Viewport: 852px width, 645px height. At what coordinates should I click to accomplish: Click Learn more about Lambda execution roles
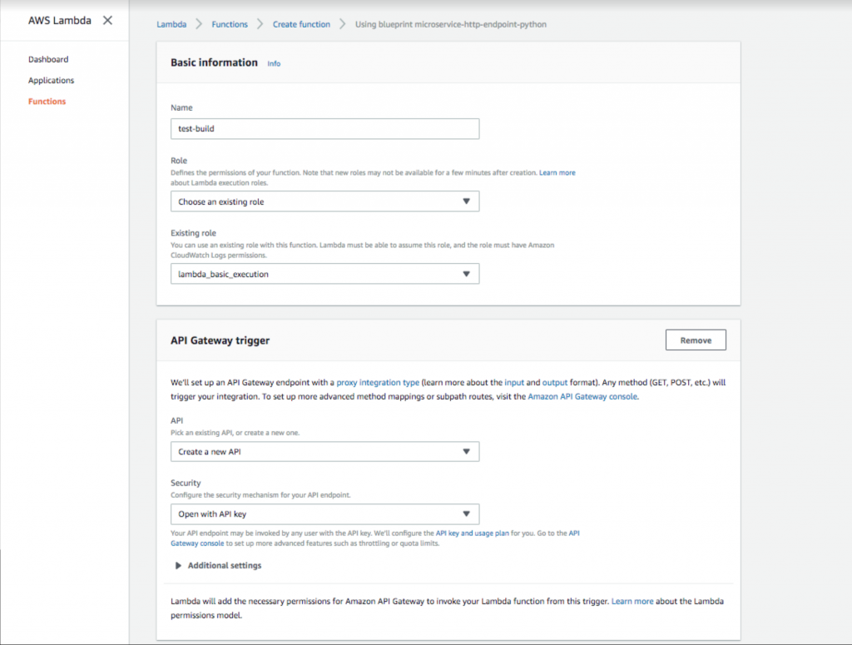pos(557,172)
